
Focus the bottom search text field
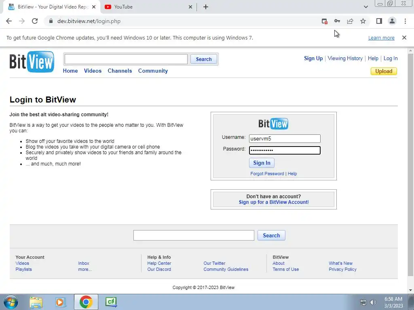point(194,235)
